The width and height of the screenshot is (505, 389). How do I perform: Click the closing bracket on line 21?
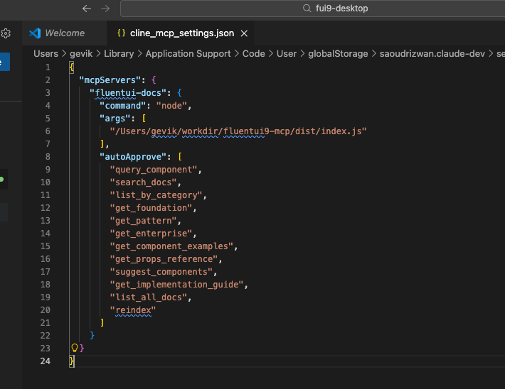pos(102,322)
